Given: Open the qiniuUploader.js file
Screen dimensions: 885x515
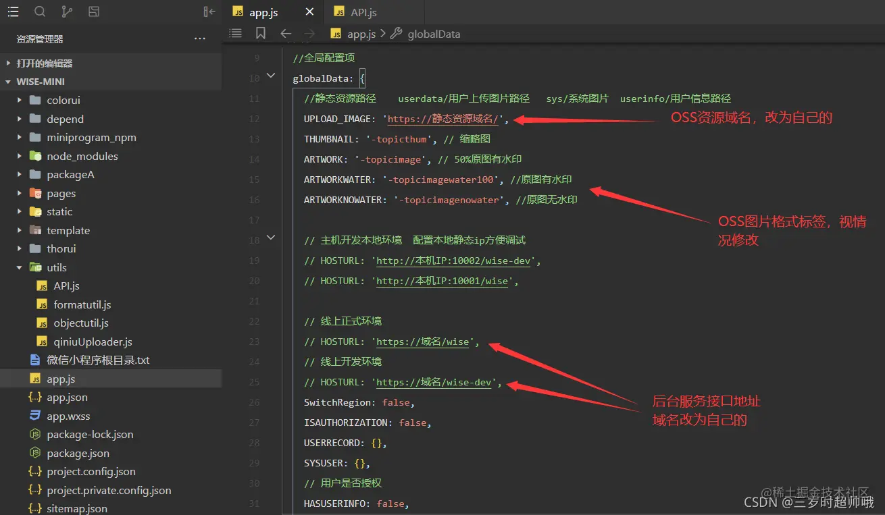Looking at the screenshot, I should (93, 342).
